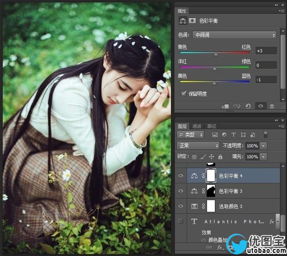Click 色彩平衡 3 balance scale icon
Viewport: 287px width, 256px height.
[194, 191]
